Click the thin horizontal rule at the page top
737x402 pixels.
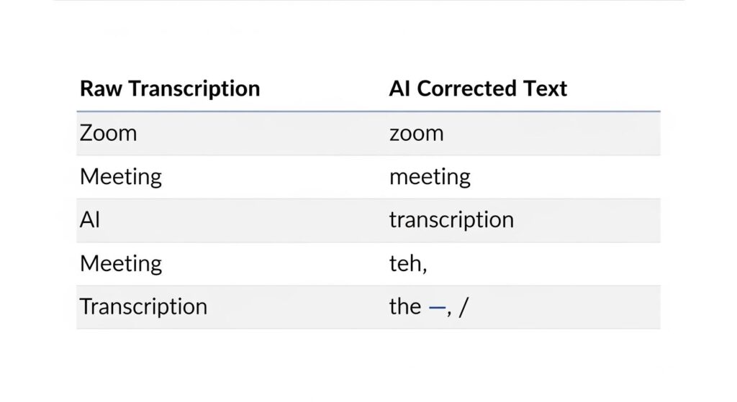368,1
